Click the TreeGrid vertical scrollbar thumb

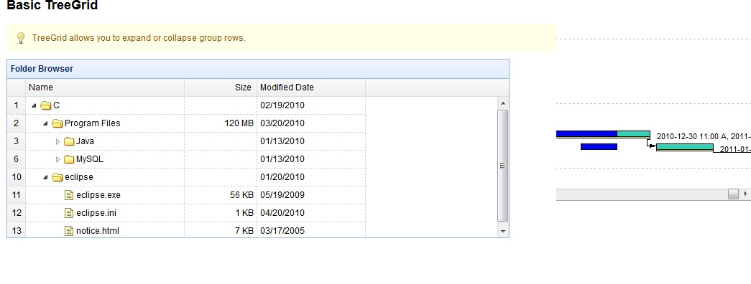(x=503, y=166)
